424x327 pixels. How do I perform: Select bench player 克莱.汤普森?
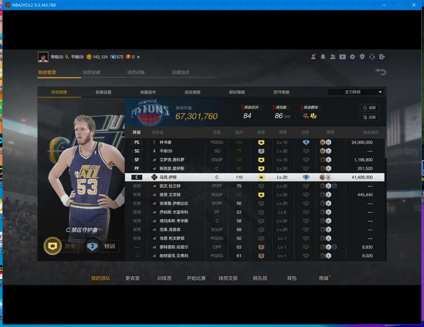click(254, 230)
